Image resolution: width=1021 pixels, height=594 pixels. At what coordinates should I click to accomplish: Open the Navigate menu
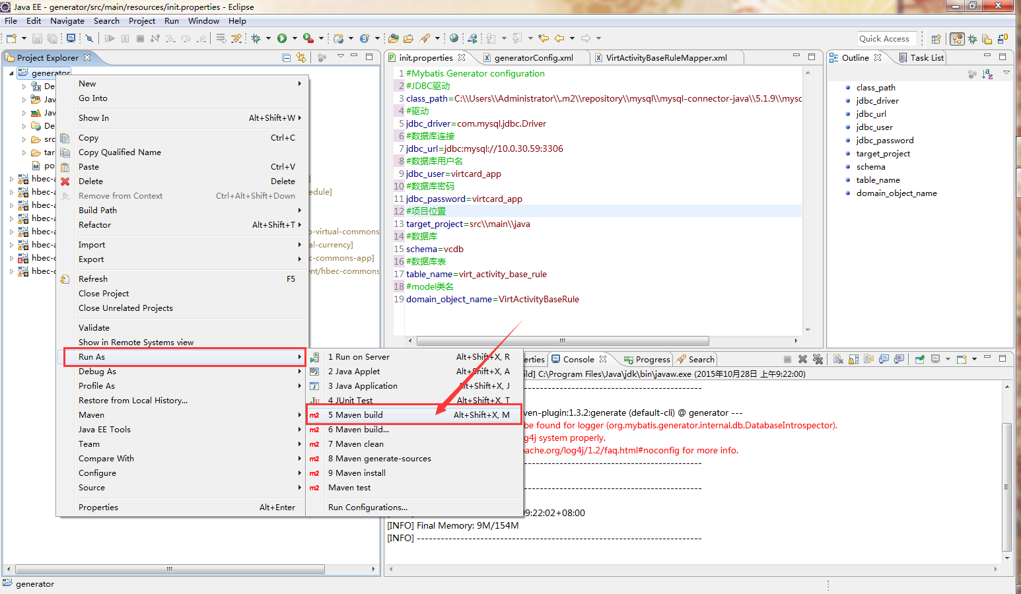[67, 21]
